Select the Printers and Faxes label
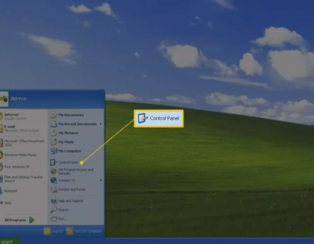314x244 pixels. tap(72, 189)
